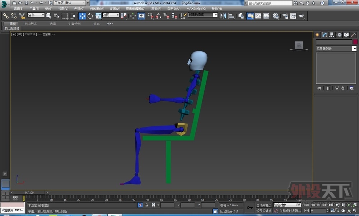Click the Select and Manipulate icon
Viewport: 359px width, 216px height.
133,16
